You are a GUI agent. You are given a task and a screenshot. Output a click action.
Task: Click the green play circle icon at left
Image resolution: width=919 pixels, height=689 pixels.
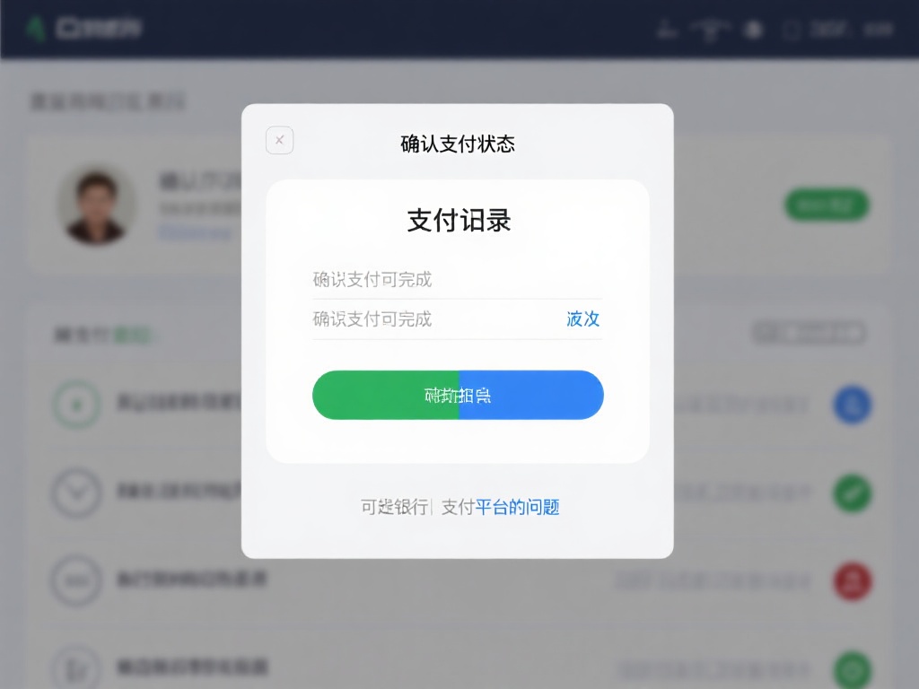pyautogui.click(x=77, y=405)
